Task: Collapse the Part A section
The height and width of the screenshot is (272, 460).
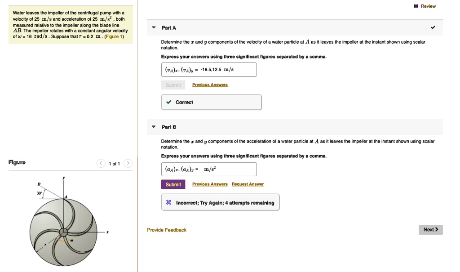Action: [x=154, y=28]
